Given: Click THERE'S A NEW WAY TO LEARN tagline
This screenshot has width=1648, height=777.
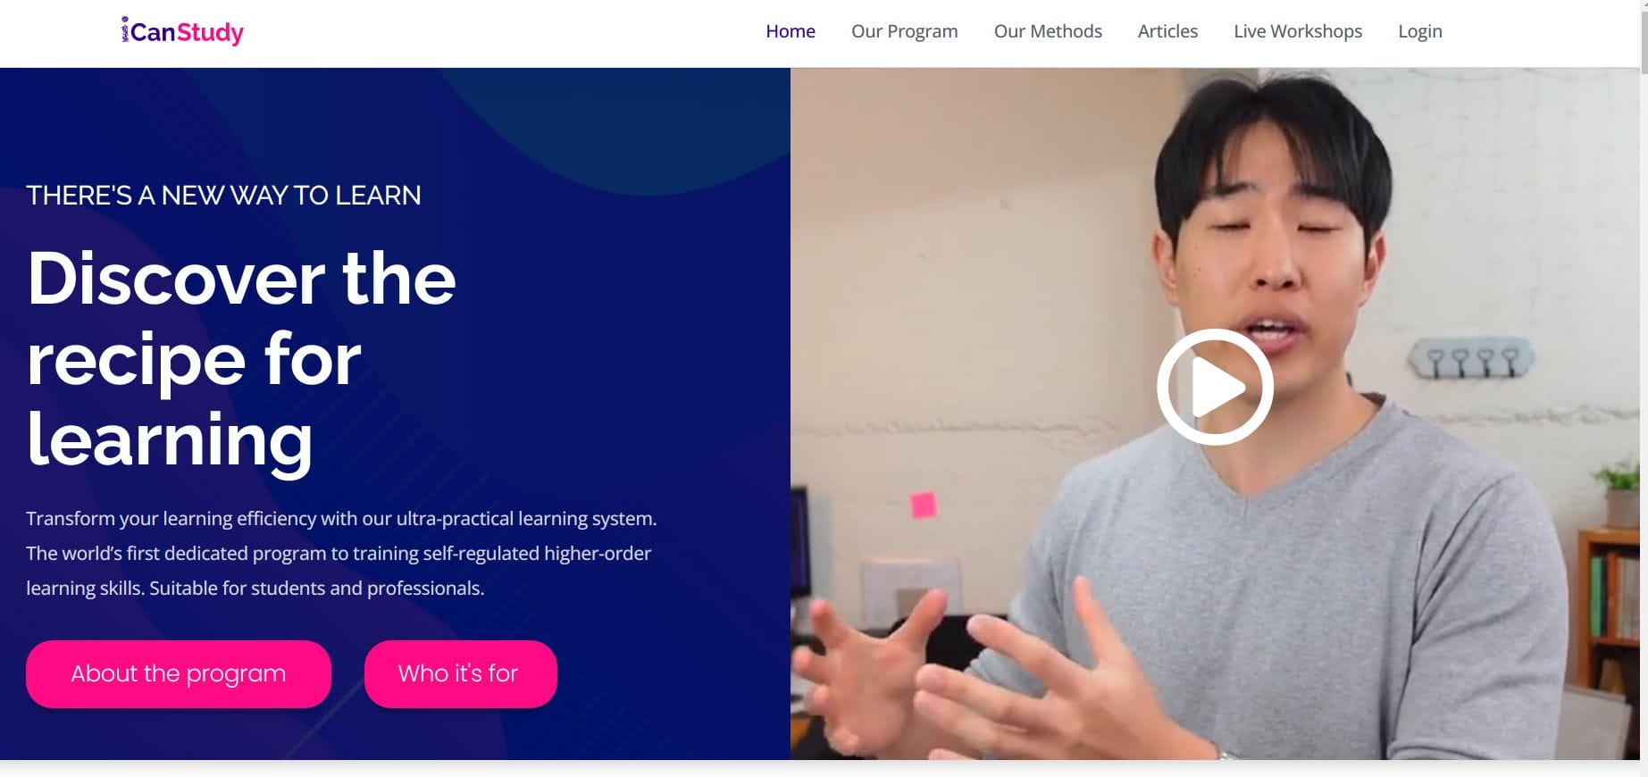Looking at the screenshot, I should [x=223, y=195].
